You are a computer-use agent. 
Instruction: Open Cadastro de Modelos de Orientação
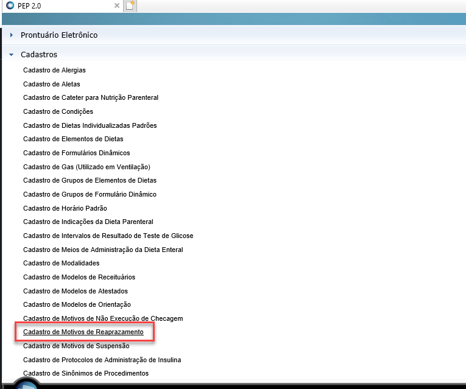[x=77, y=304]
